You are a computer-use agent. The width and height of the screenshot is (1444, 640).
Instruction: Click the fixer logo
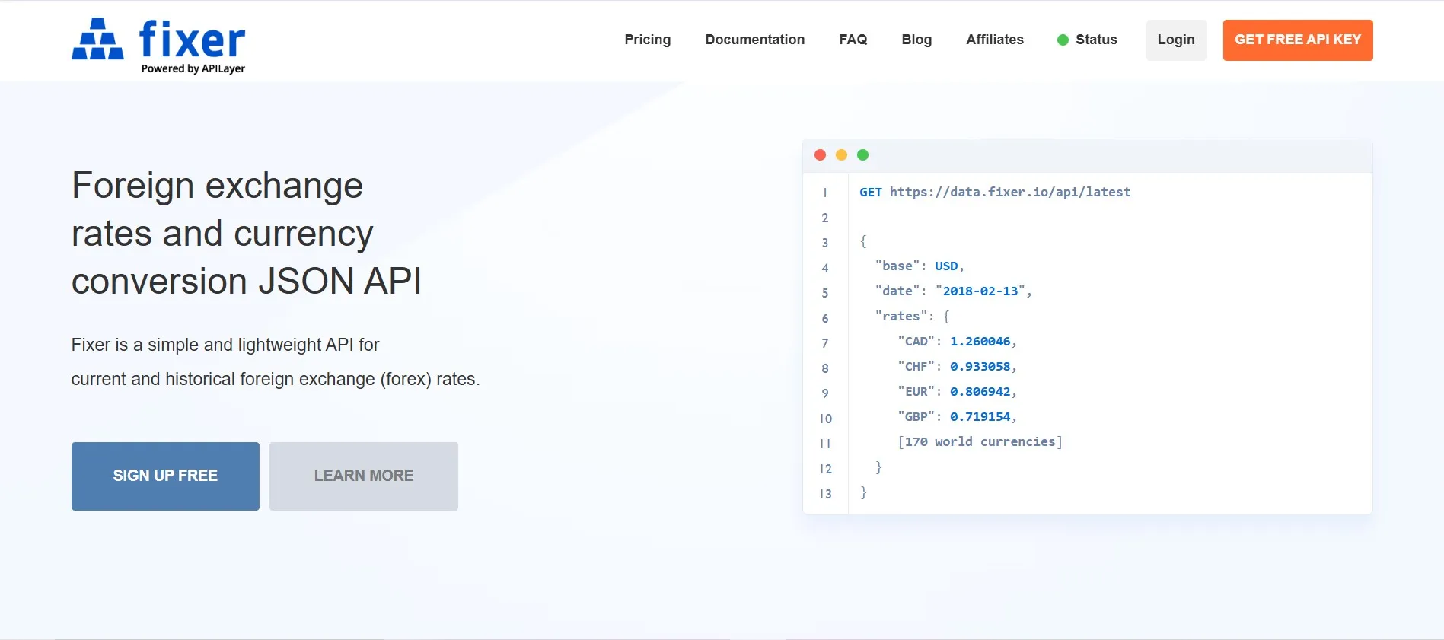(x=158, y=45)
